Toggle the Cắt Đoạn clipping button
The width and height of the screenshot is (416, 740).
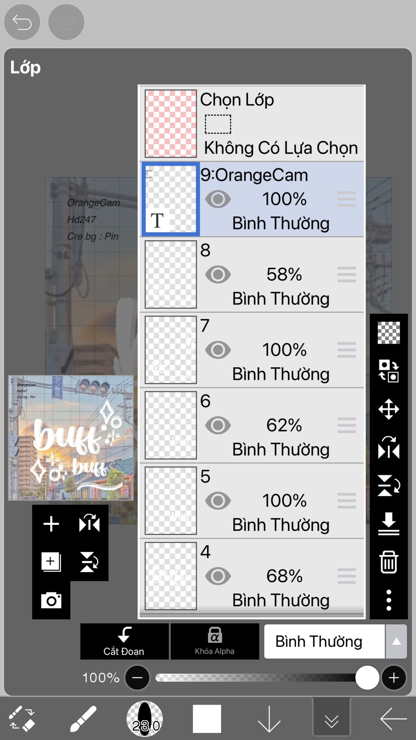(124, 642)
